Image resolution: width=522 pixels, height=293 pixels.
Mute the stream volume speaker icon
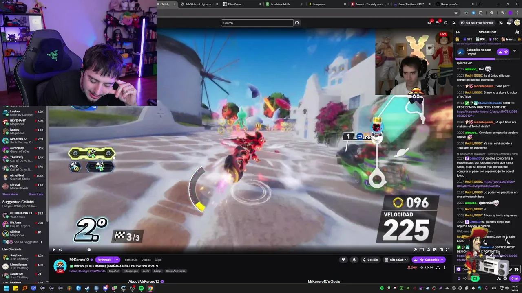point(60,250)
